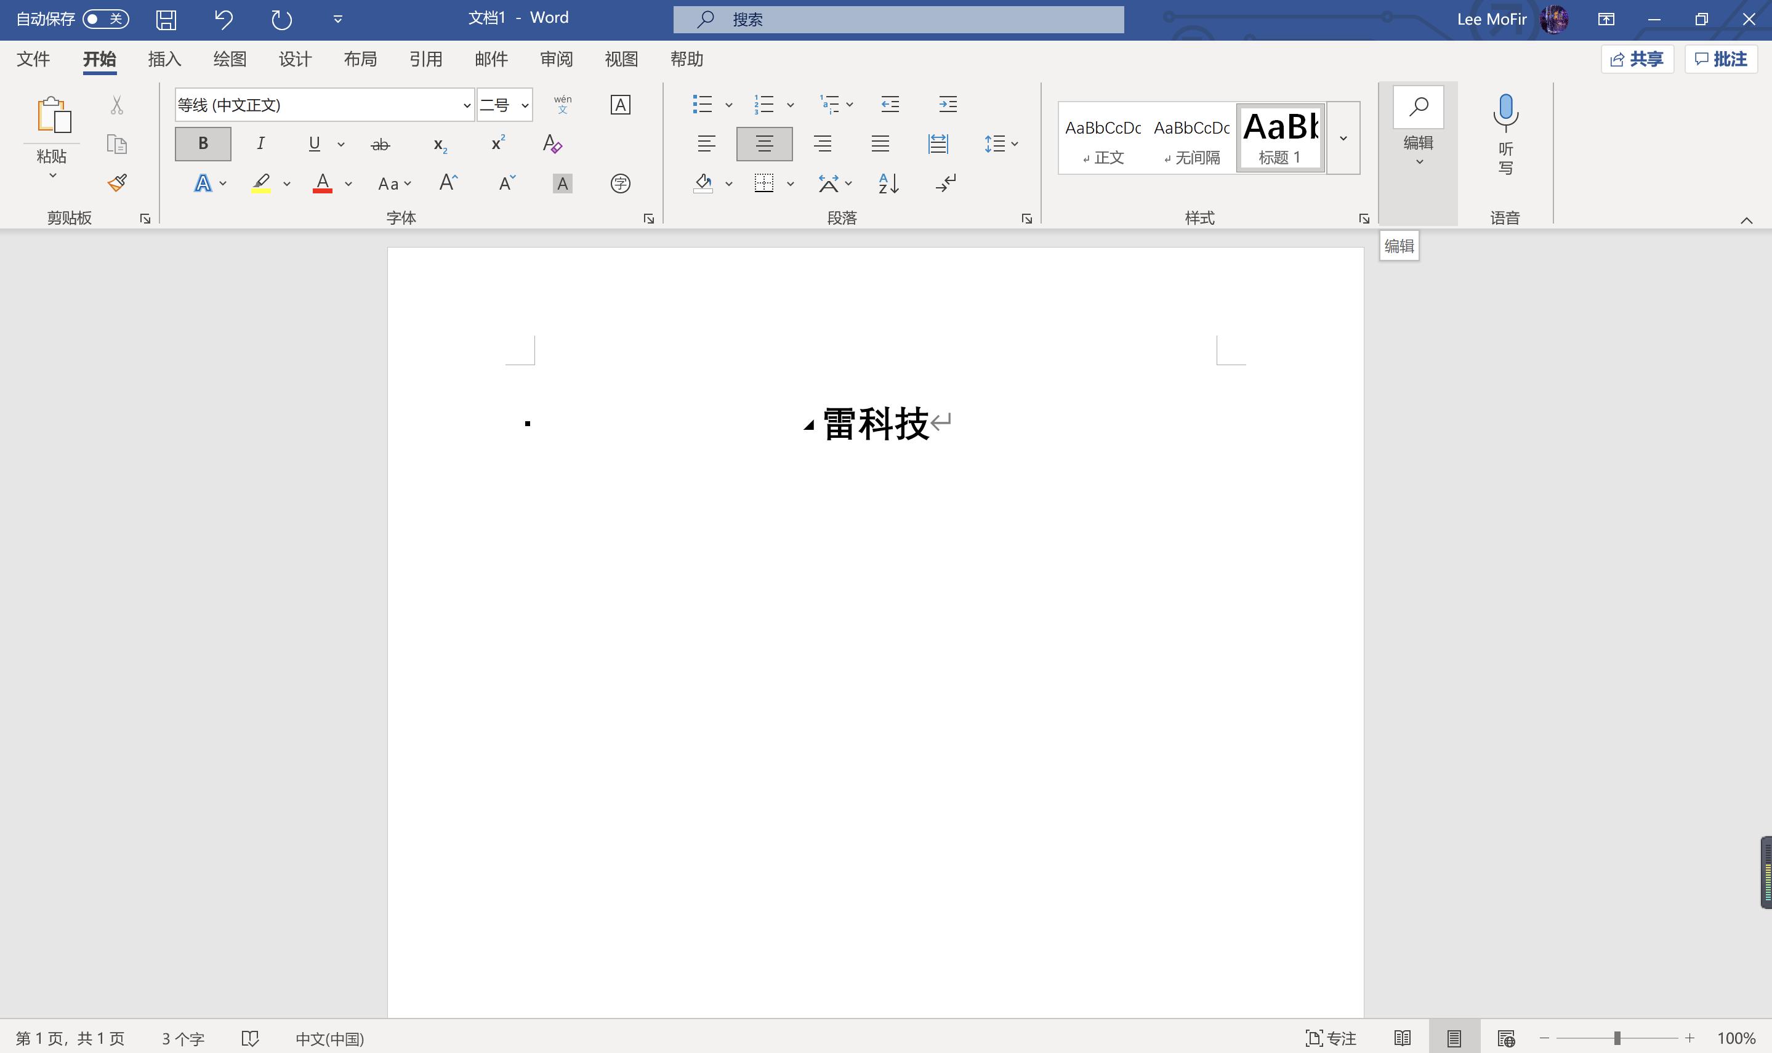Click the Cut scissors icon
Viewport: 1772px width, 1053px height.
117,105
